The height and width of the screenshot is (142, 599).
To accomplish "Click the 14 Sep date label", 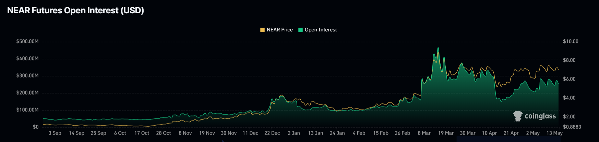I will [76, 133].
